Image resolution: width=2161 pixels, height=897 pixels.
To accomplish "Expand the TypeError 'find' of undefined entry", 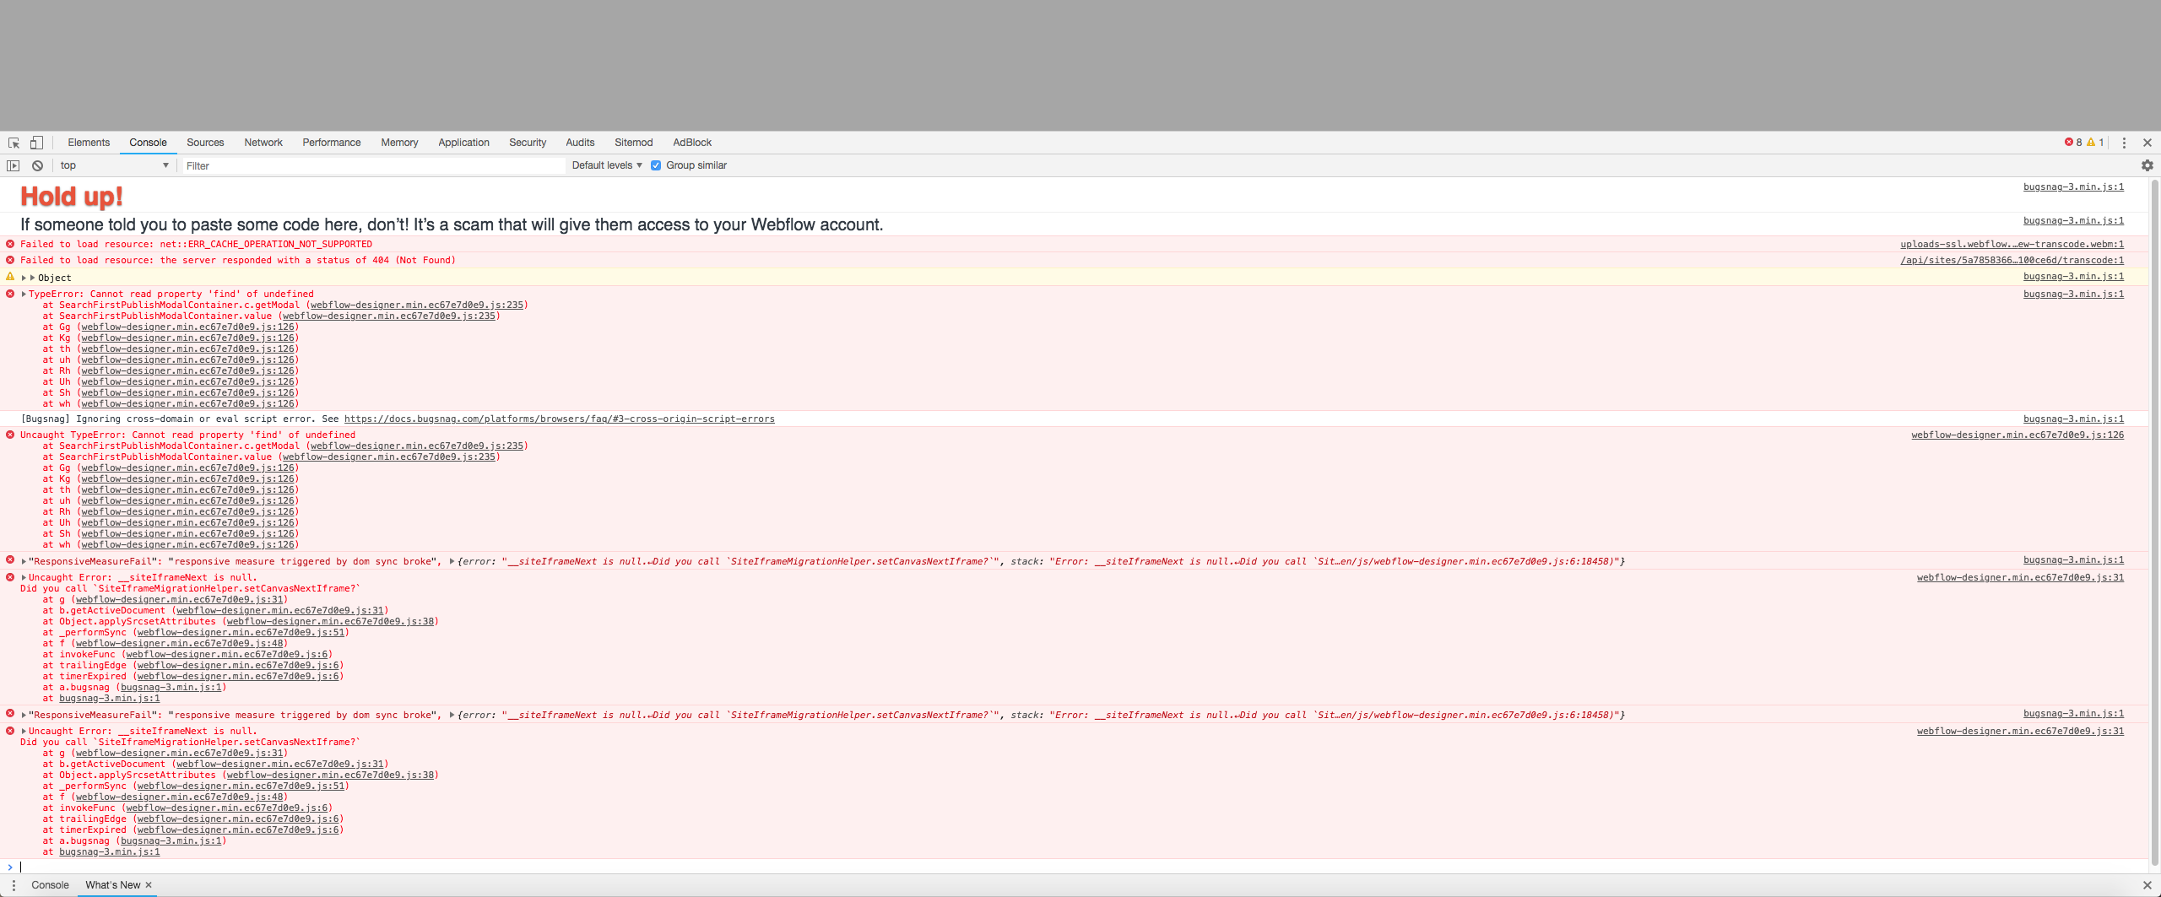I will pos(24,294).
